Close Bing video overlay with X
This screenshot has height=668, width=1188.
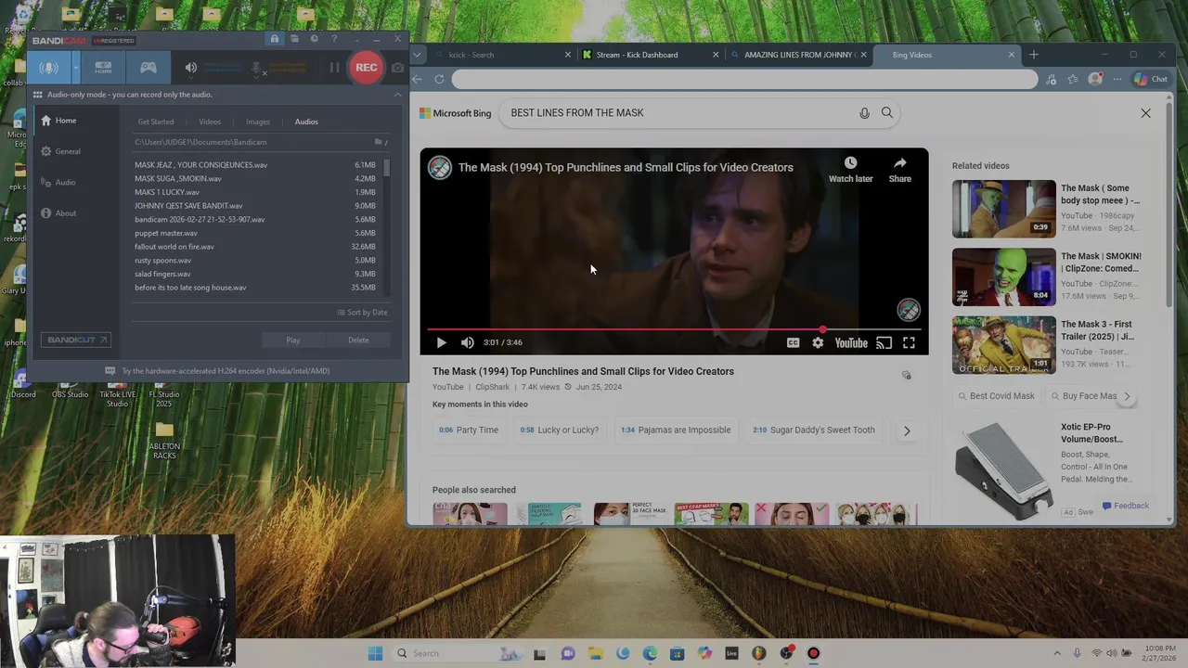point(1145,113)
